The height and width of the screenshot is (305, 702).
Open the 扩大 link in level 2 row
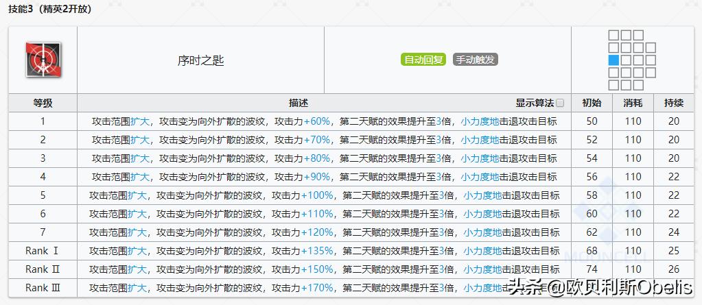[140, 140]
